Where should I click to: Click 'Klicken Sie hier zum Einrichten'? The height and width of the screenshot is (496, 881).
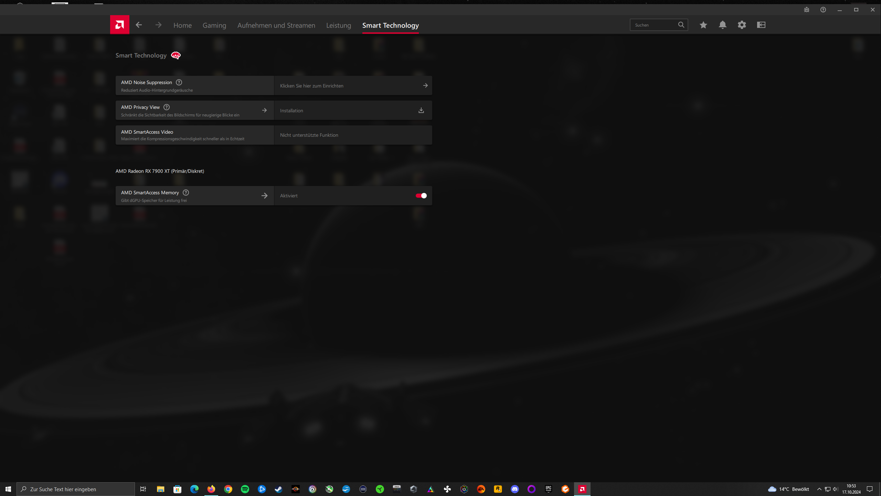(311, 86)
